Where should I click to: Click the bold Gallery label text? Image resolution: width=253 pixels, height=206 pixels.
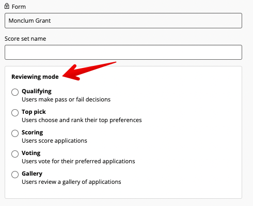click(32, 174)
